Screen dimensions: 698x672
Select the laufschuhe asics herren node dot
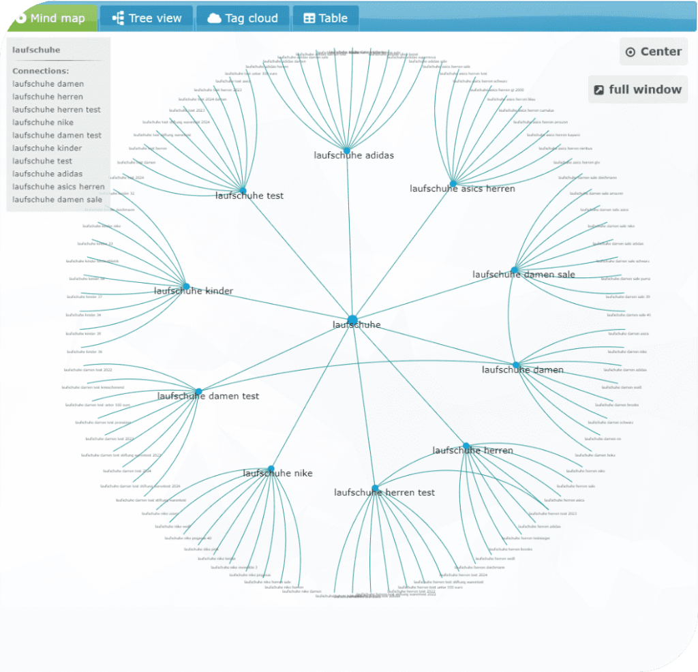453,183
